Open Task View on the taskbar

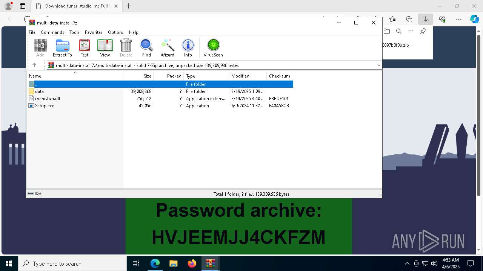(x=136, y=263)
